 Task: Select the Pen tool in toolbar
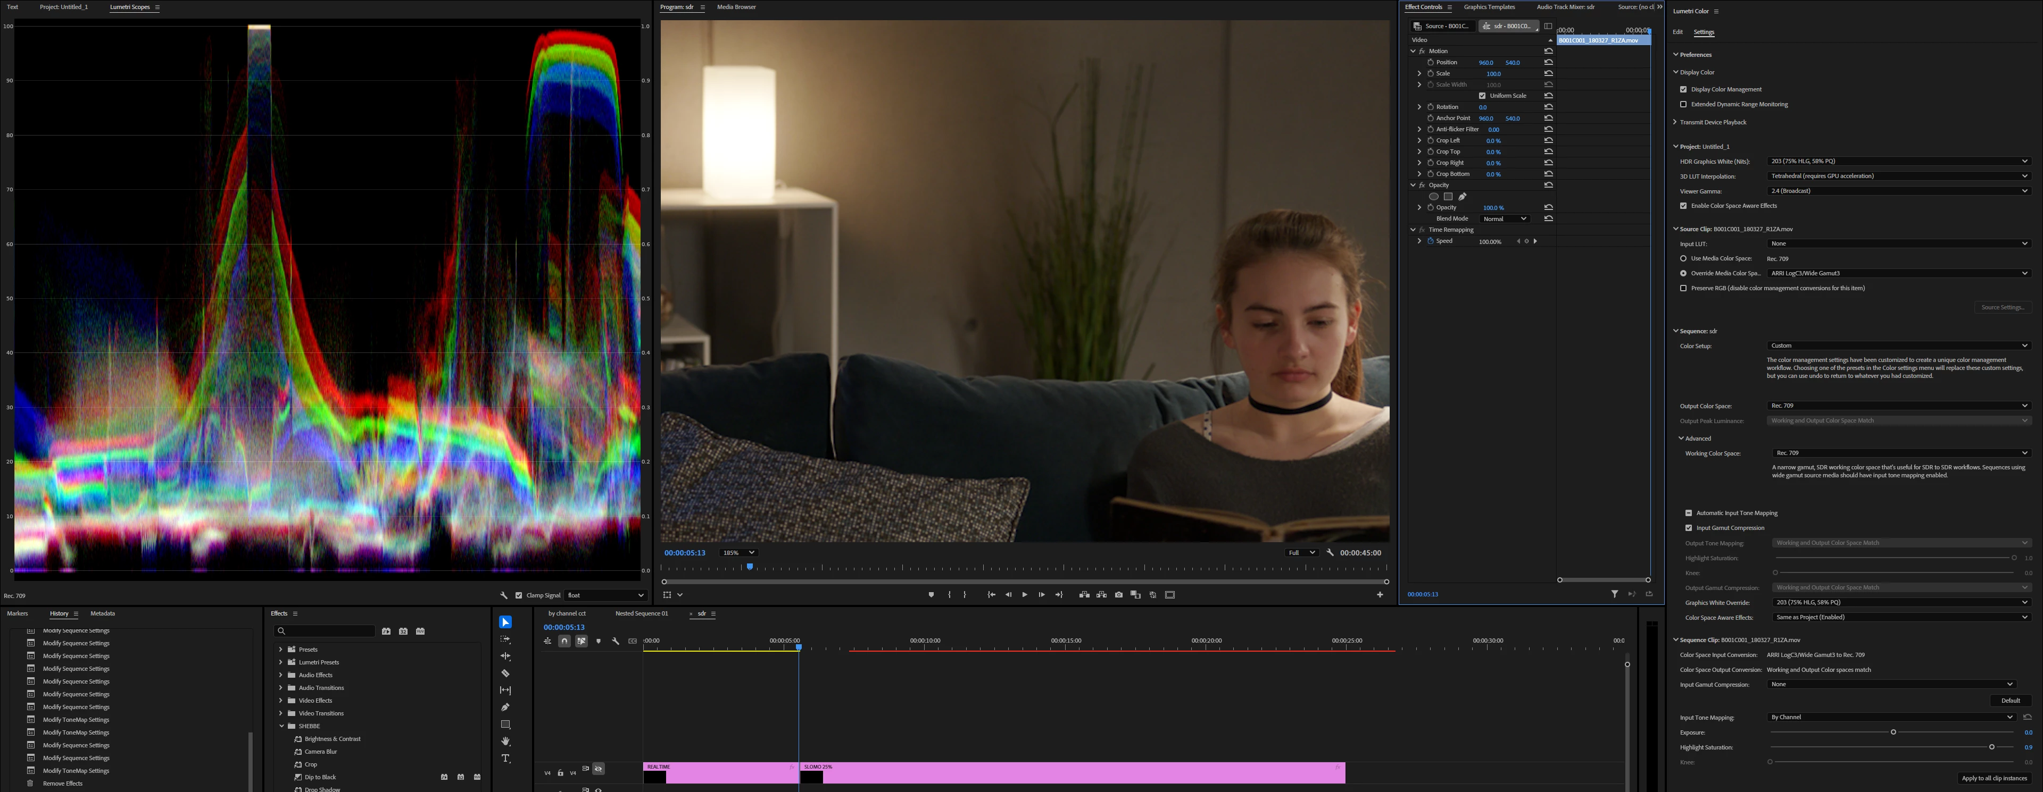(x=505, y=707)
